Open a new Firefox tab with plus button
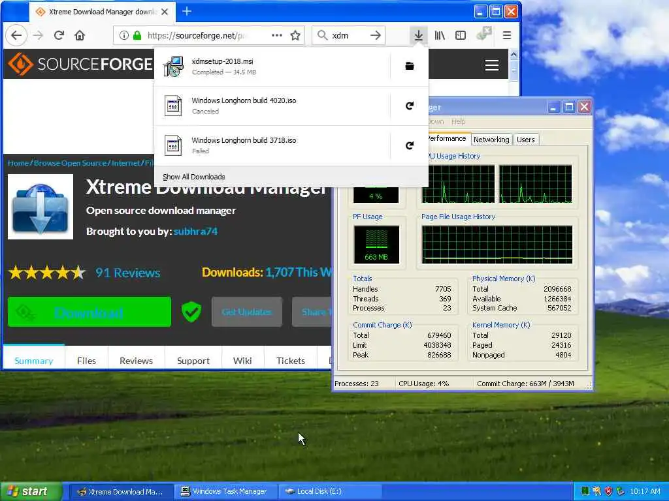The image size is (669, 501). (x=187, y=12)
